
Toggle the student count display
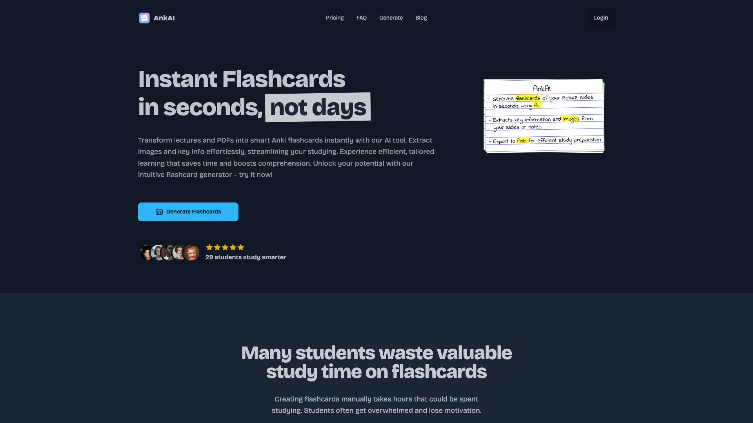click(245, 257)
